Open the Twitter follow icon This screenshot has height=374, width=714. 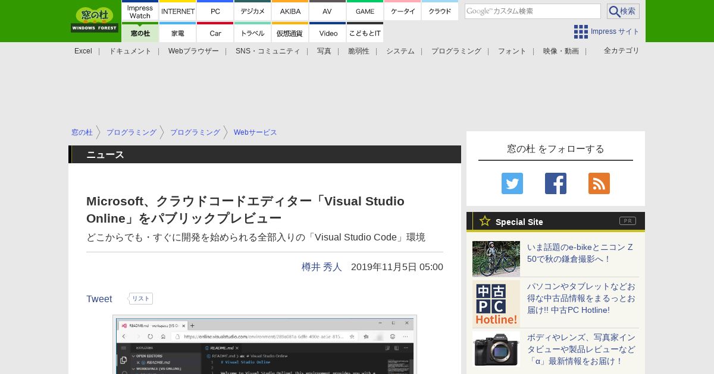click(512, 183)
